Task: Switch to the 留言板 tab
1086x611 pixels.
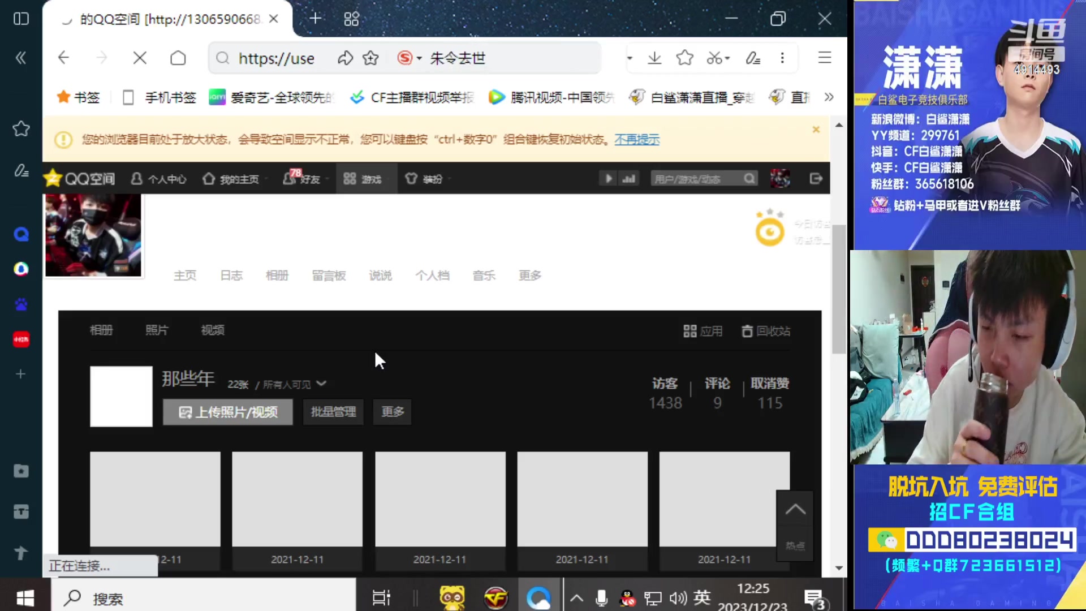Action: (x=329, y=276)
